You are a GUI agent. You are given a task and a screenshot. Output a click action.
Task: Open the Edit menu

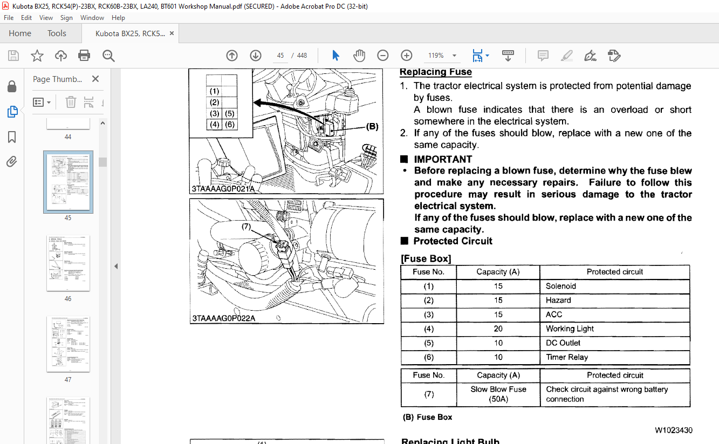tap(26, 17)
